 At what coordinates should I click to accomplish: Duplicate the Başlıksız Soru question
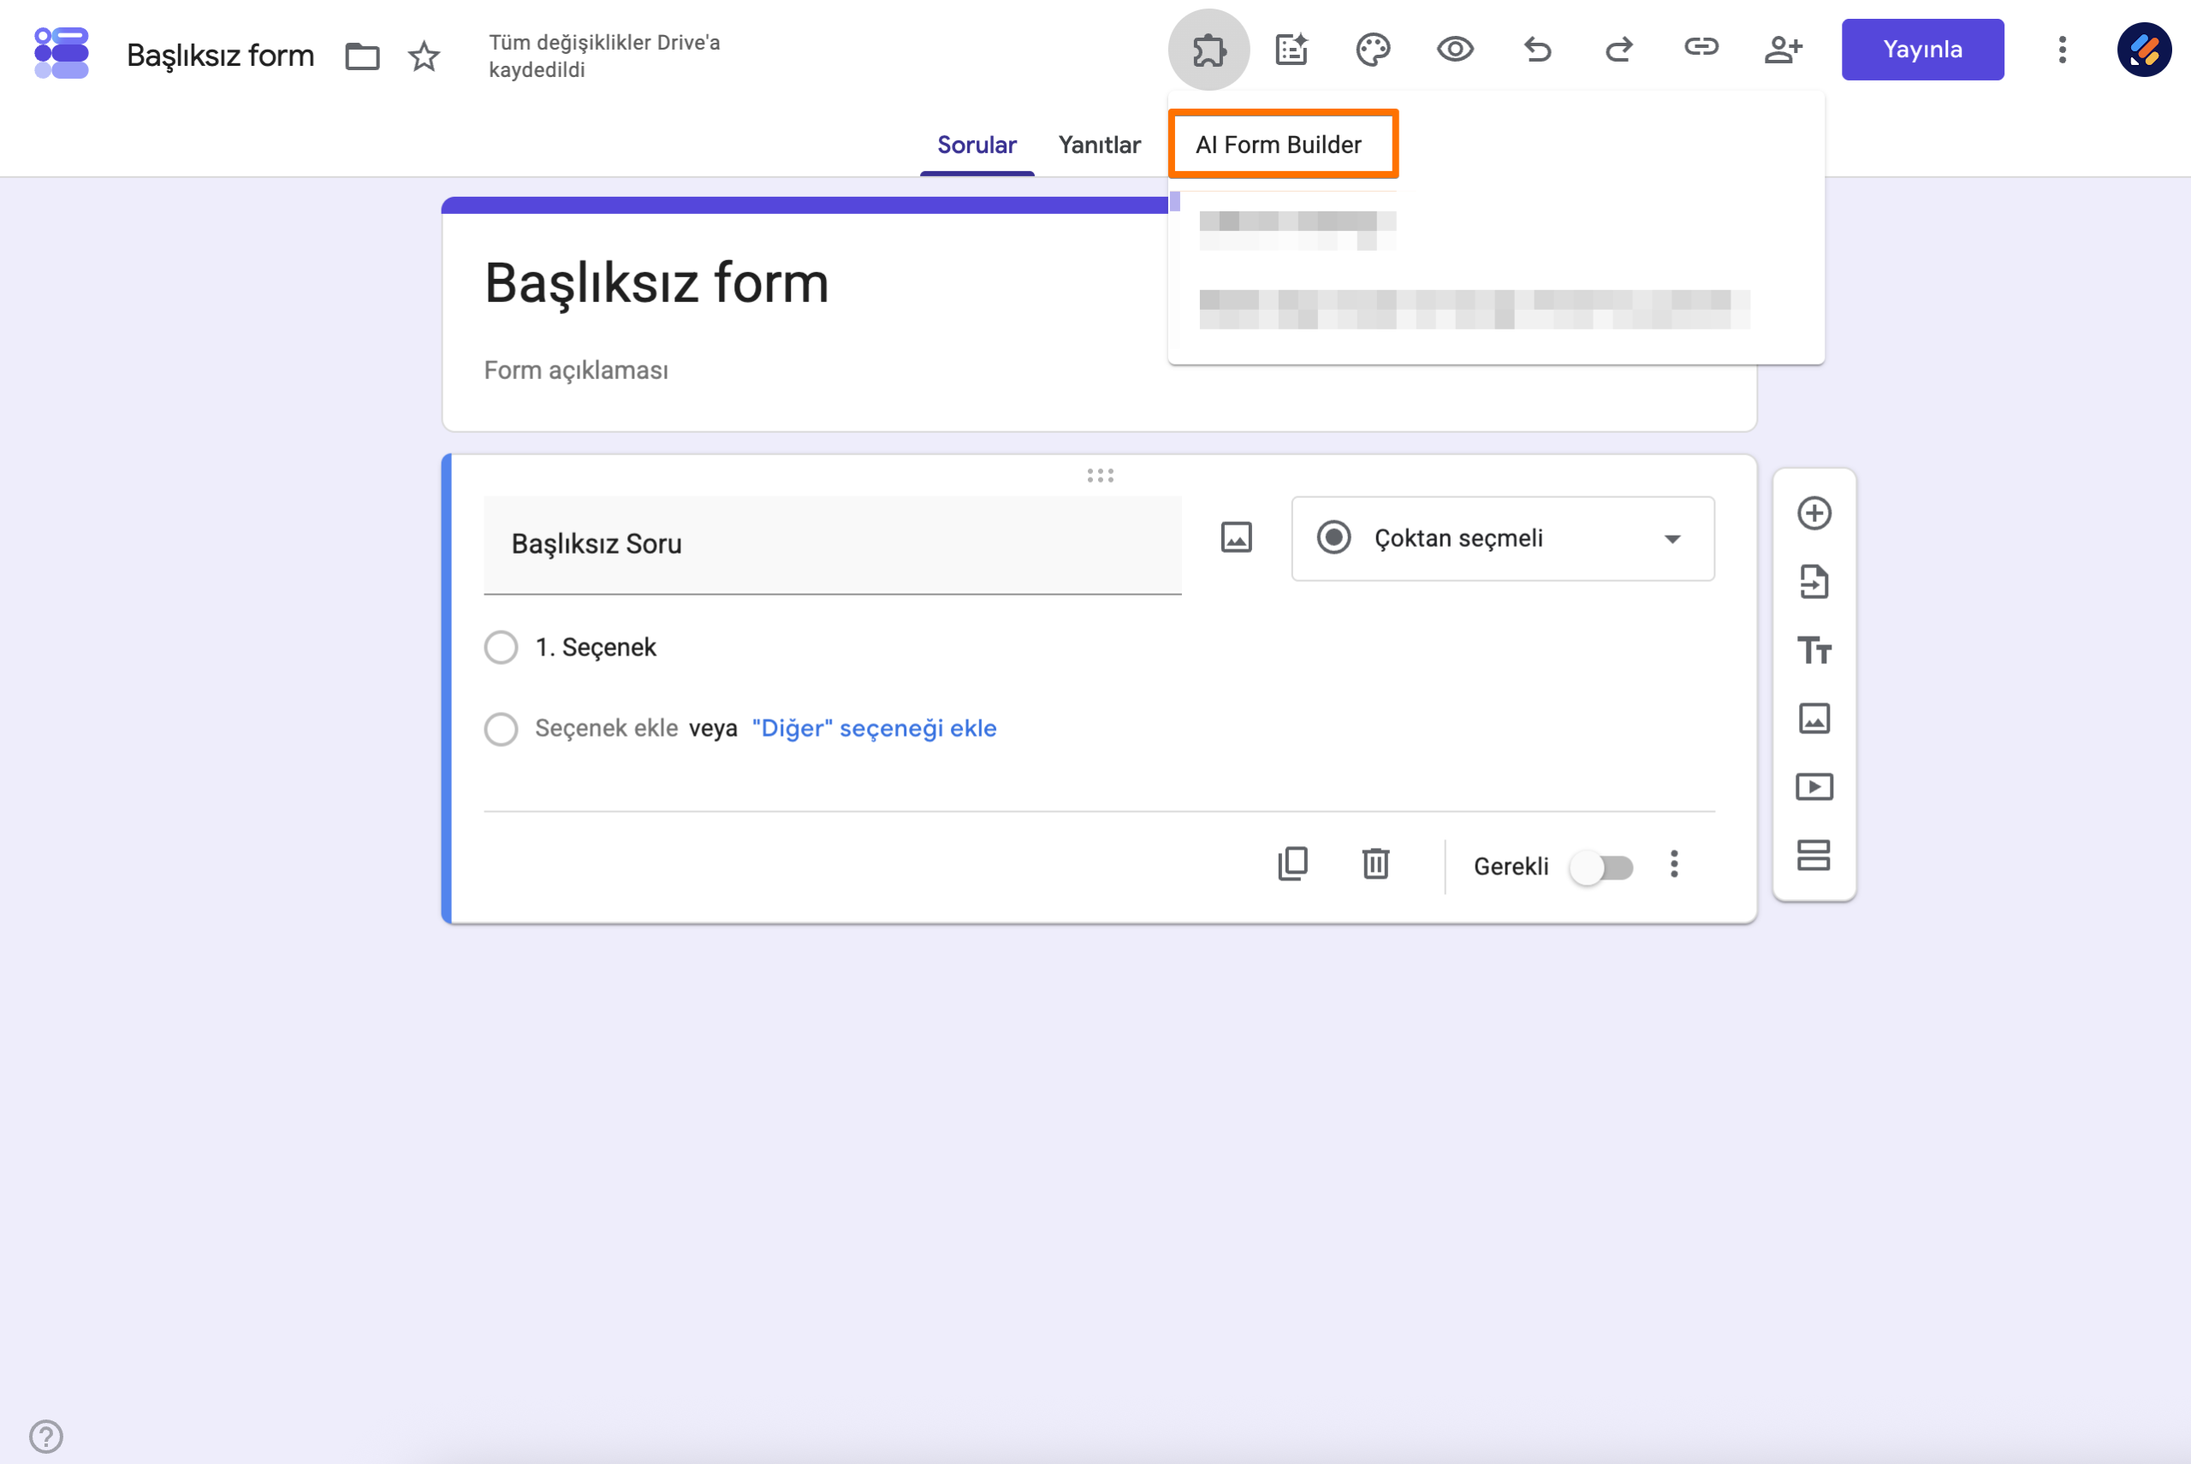coord(1292,863)
